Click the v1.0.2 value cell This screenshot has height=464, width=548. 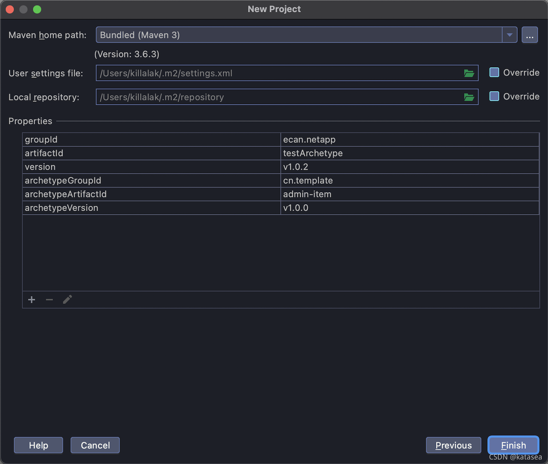[x=410, y=167]
